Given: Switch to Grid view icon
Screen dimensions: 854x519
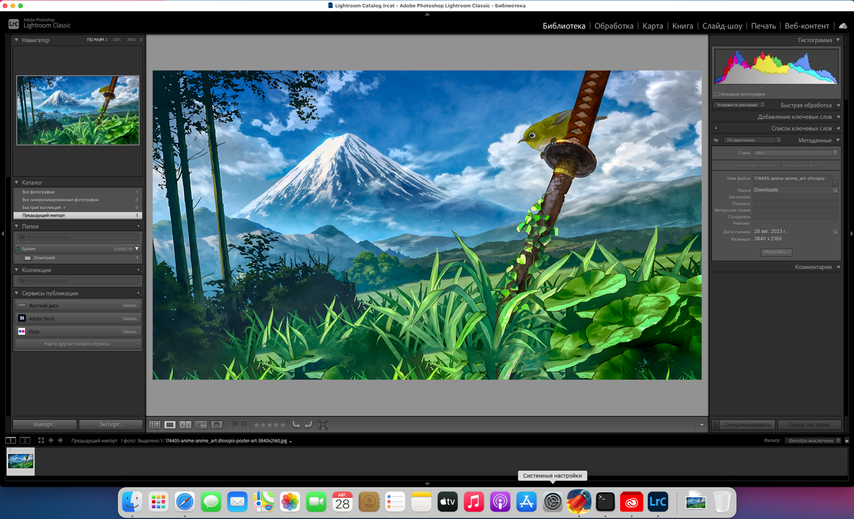Looking at the screenshot, I should [155, 425].
